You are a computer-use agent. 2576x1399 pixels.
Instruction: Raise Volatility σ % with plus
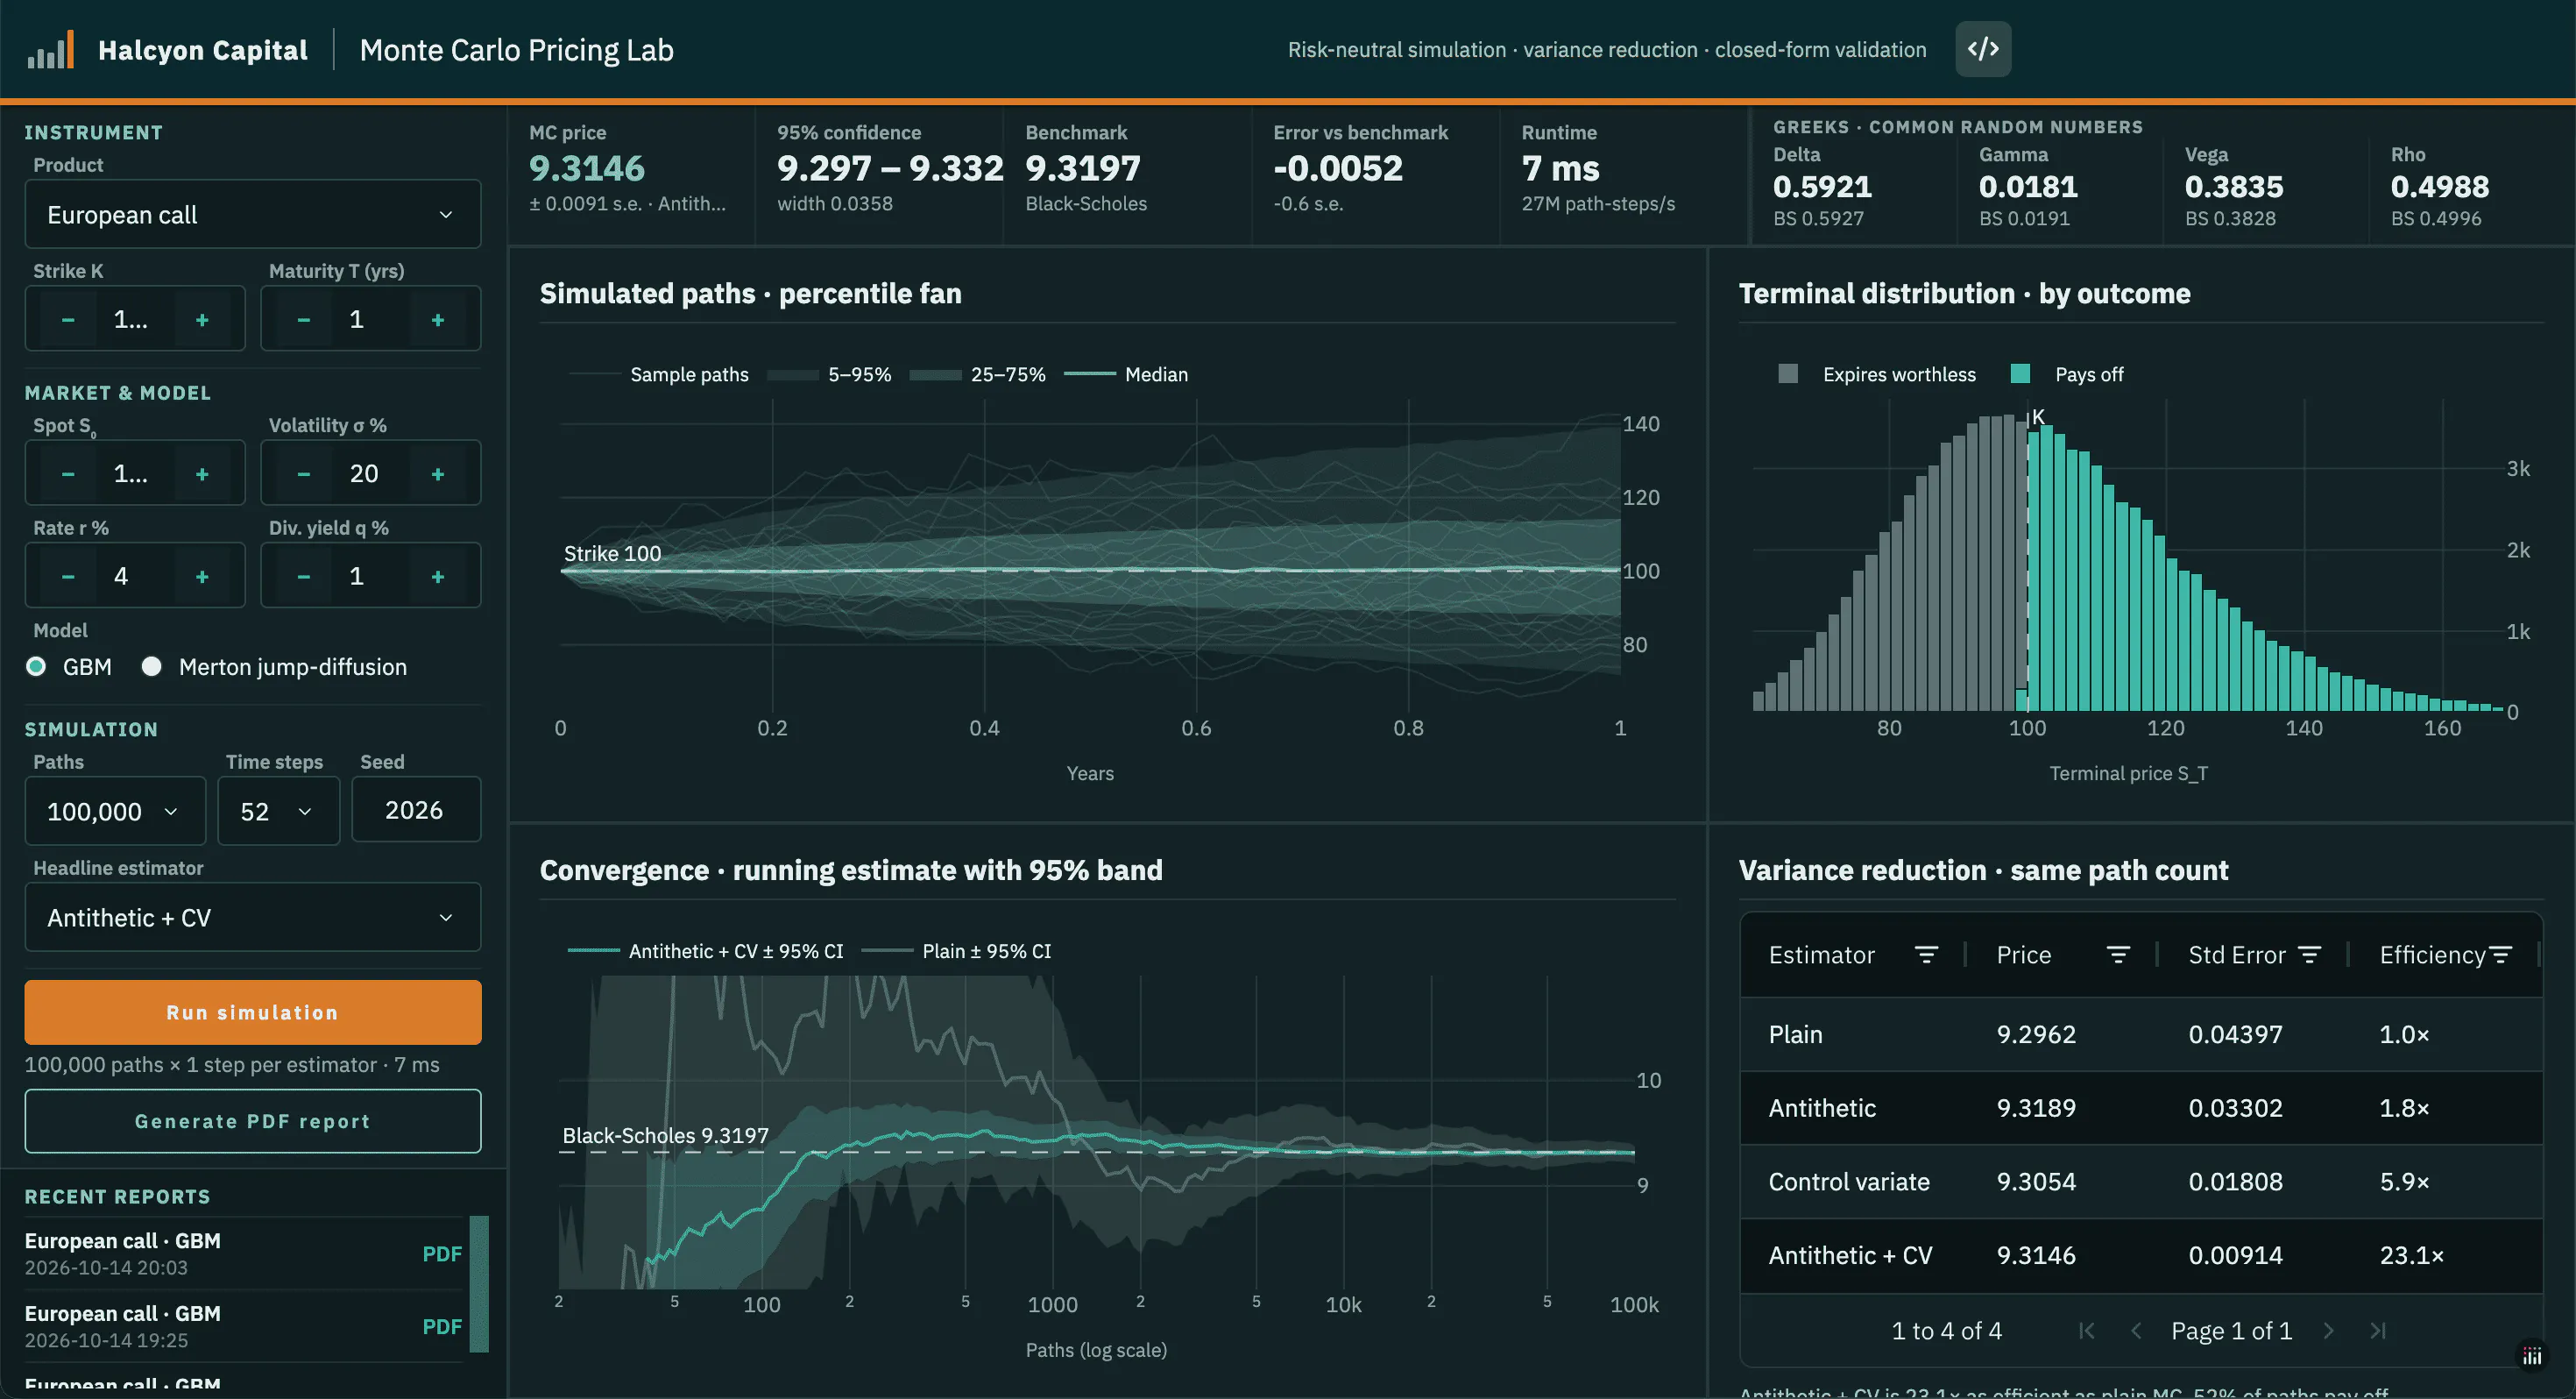438,473
